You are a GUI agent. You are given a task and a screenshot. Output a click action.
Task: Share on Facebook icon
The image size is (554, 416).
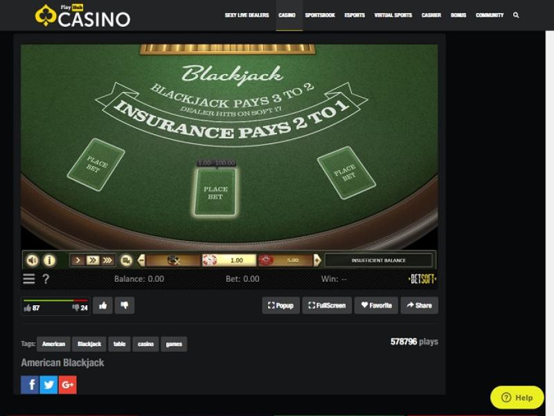click(x=30, y=385)
